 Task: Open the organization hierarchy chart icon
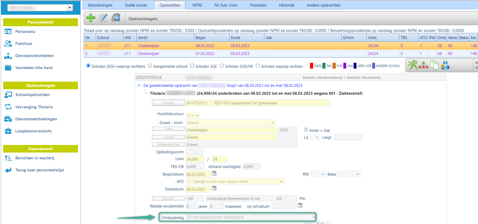click(423, 65)
